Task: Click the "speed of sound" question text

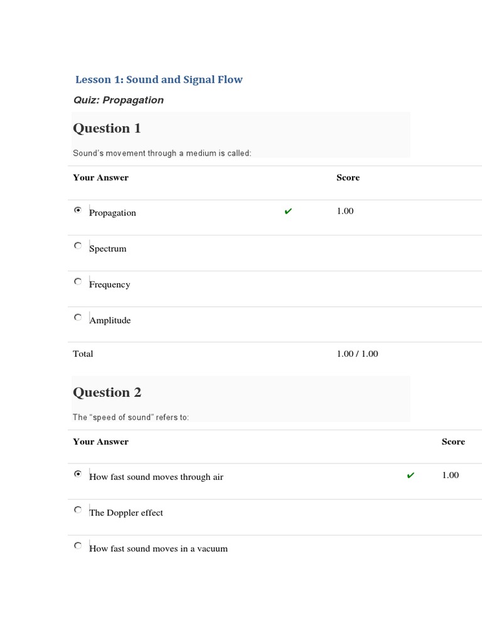Action: pos(131,418)
